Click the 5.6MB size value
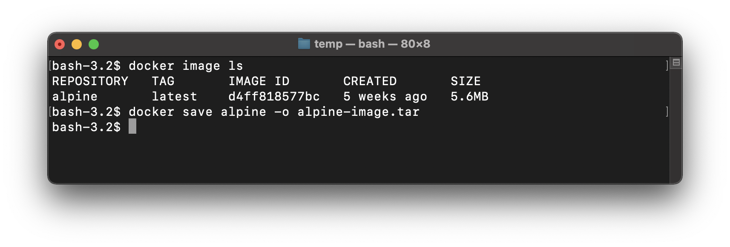730x247 pixels. point(469,97)
